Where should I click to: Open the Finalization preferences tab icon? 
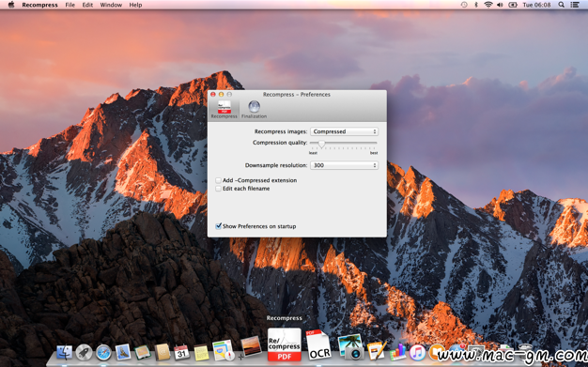point(254,107)
